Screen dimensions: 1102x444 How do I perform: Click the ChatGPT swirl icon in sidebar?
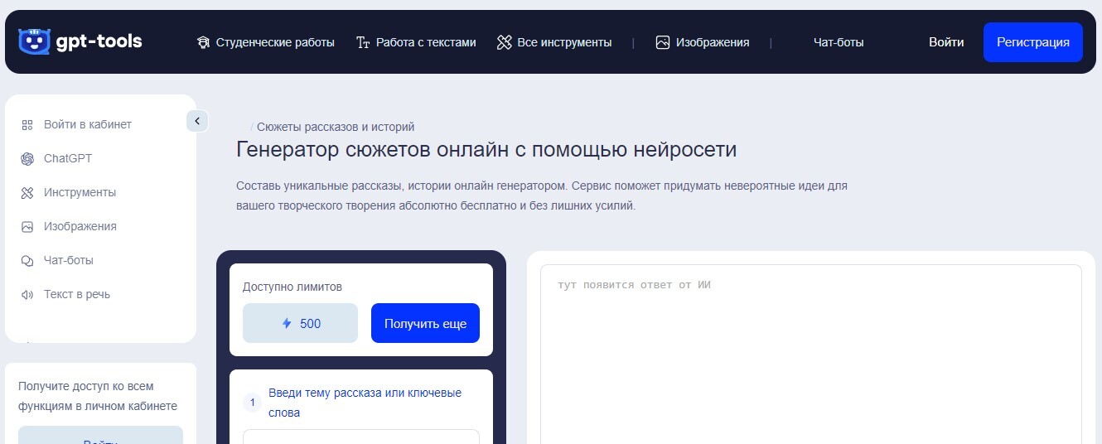pyautogui.click(x=27, y=159)
